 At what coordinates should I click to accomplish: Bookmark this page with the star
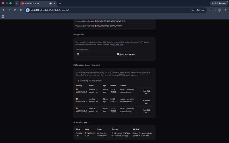coord(203,10)
